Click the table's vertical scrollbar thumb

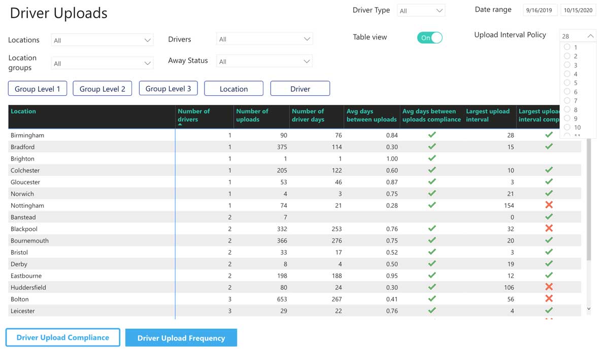pyautogui.click(x=589, y=200)
